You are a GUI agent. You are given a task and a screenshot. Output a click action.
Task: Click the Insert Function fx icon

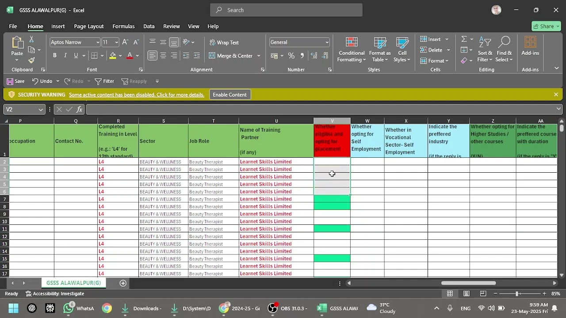pos(80,109)
